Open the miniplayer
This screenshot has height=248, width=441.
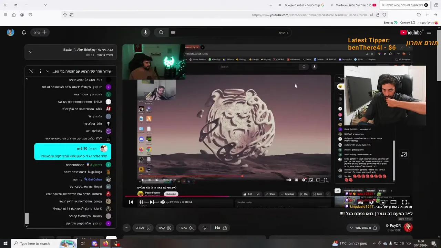[382, 202]
